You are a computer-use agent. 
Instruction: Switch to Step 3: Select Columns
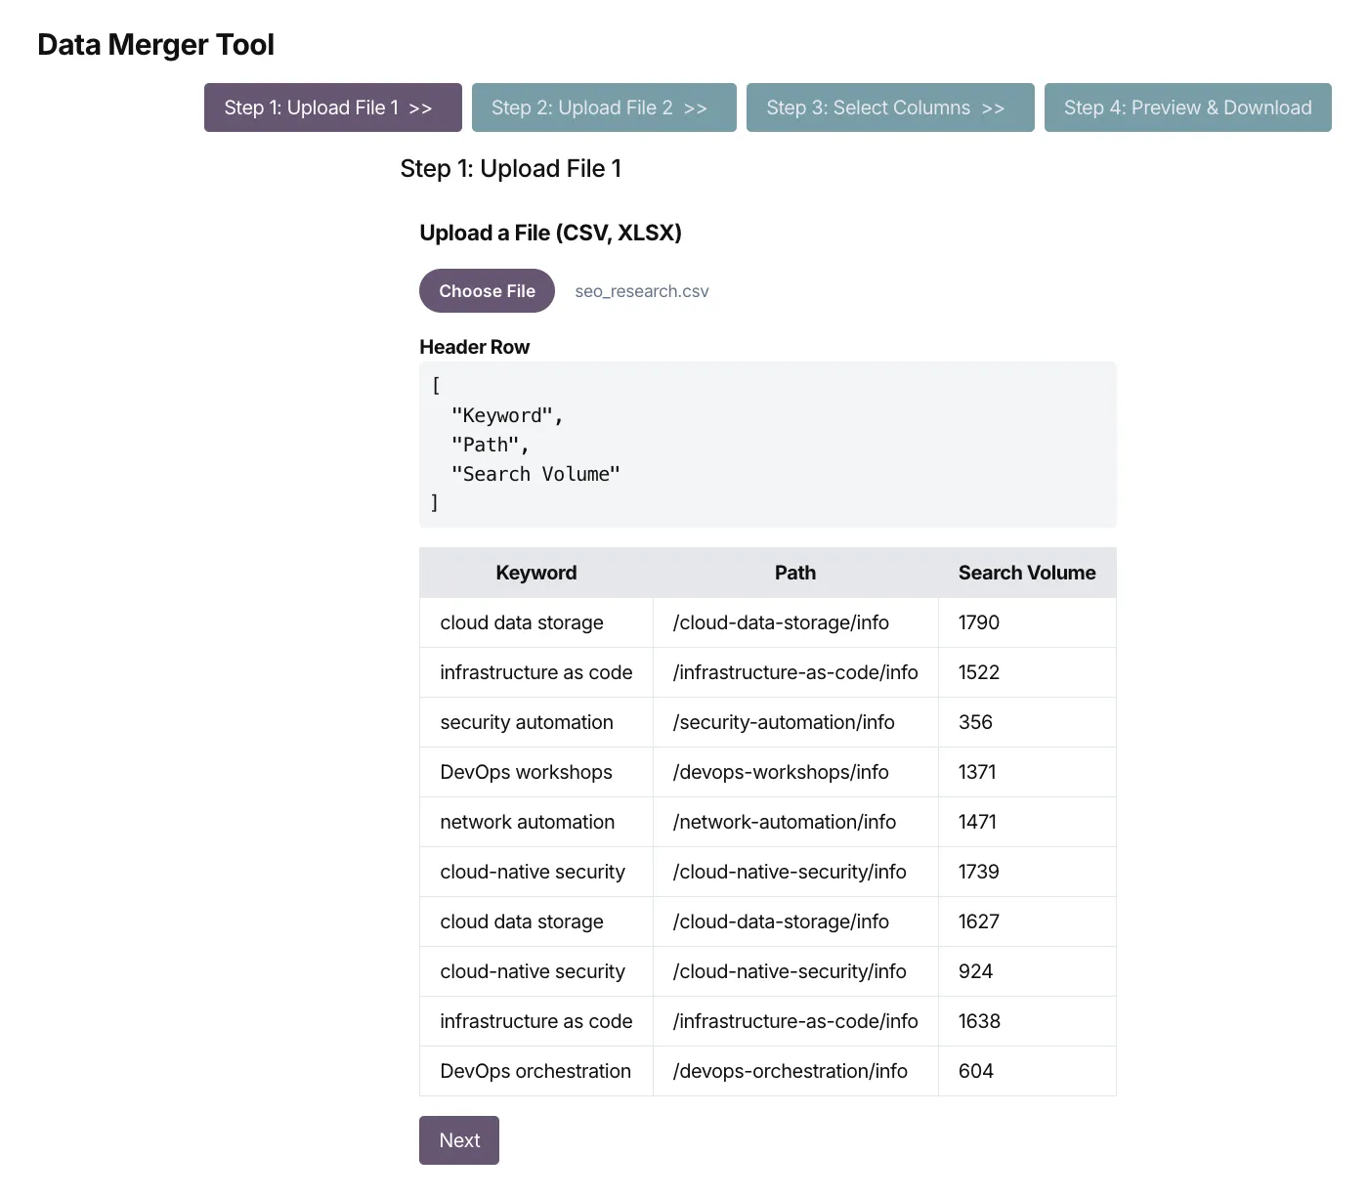pyautogui.click(x=890, y=107)
